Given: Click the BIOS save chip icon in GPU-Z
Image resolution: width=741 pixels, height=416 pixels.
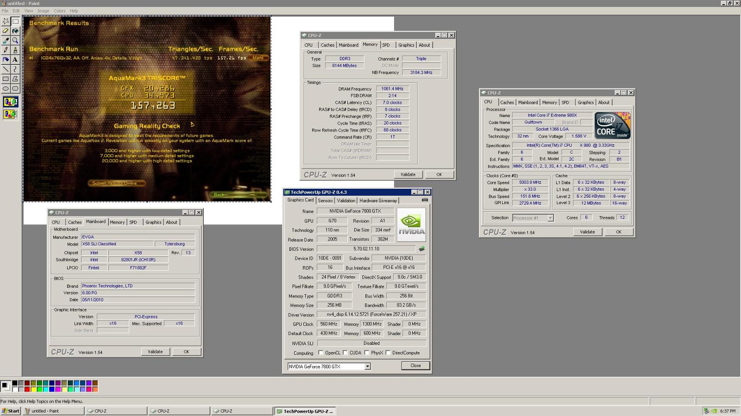Looking at the screenshot, I should tap(422, 248).
